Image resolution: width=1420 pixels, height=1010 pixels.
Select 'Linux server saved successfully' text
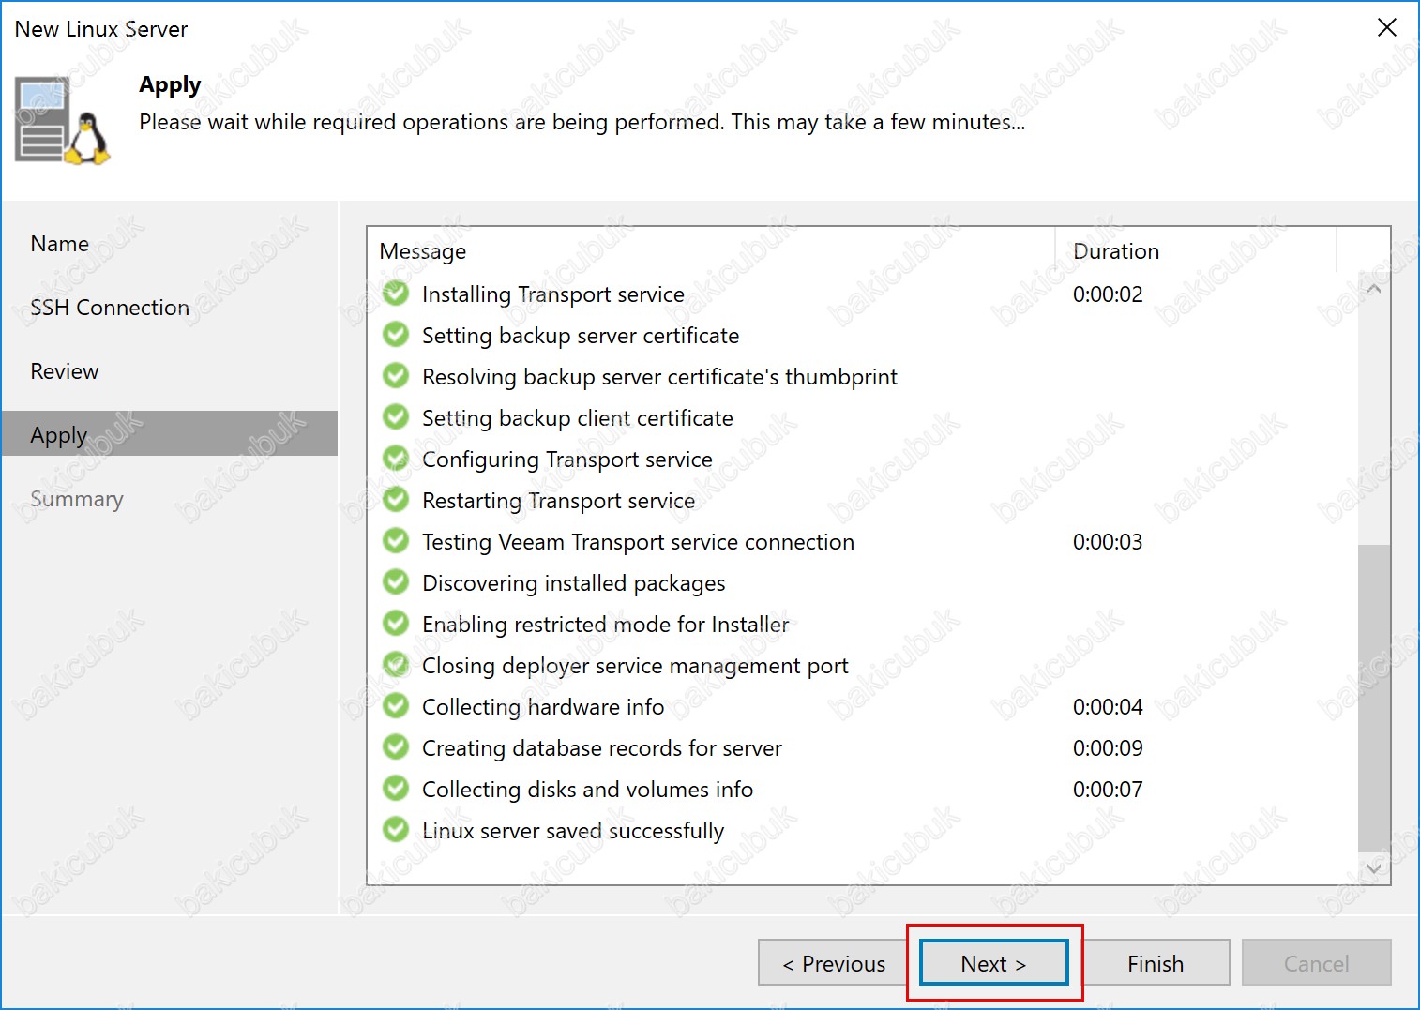[573, 831]
